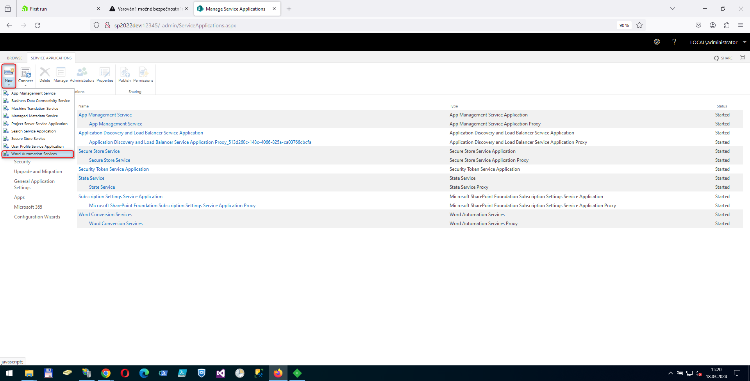
Task: Select Search Service Application menu item
Action: (x=38, y=131)
